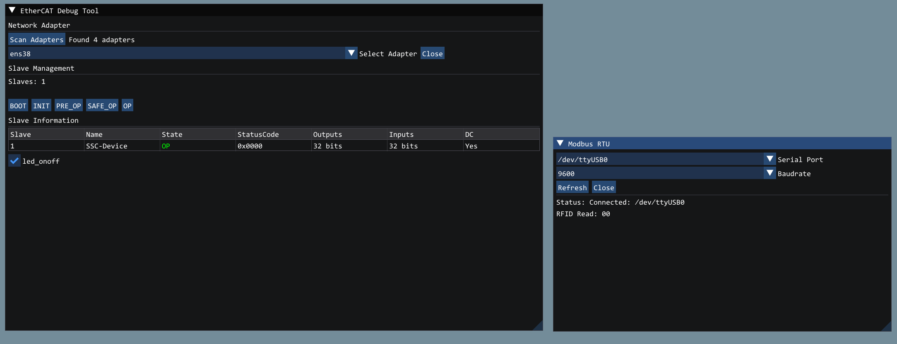The width and height of the screenshot is (897, 344).
Task: Click the 0x0000 status code cell
Action: 274,146
